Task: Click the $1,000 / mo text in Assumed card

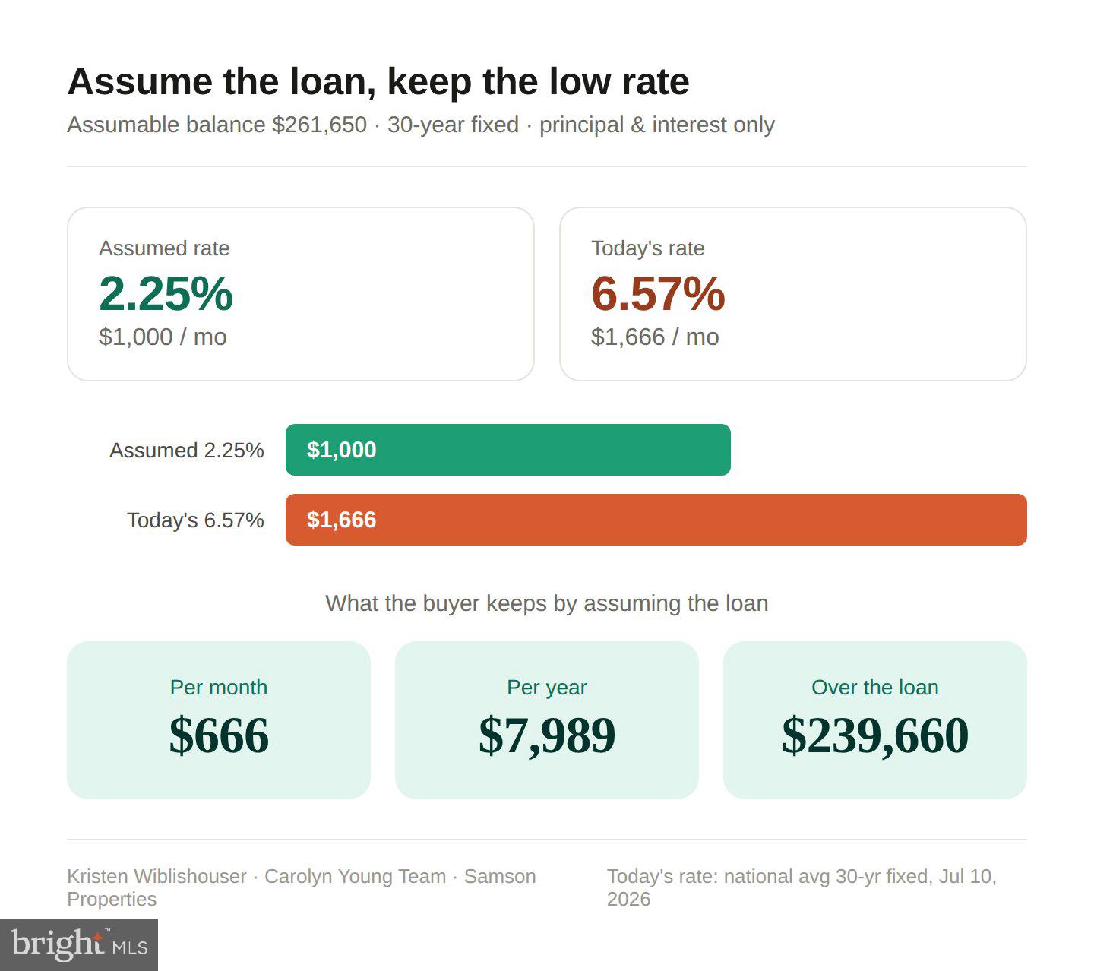Action: tap(163, 337)
